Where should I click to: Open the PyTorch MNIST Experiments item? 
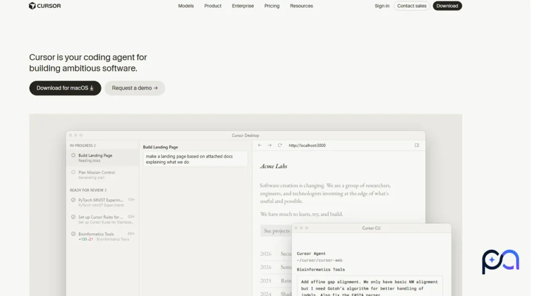pyautogui.click(x=103, y=202)
